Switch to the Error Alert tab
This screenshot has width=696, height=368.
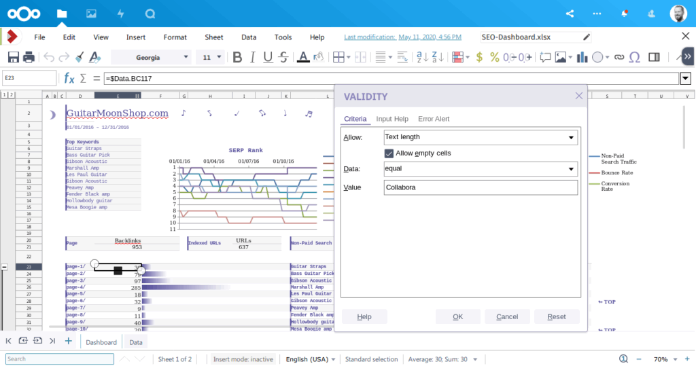click(x=433, y=119)
